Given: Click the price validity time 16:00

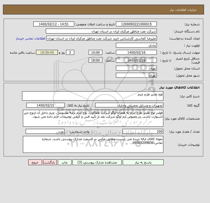Looking at the screenshot, I should click(x=95, y=60).
